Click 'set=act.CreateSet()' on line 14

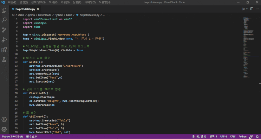click(x=44, y=70)
